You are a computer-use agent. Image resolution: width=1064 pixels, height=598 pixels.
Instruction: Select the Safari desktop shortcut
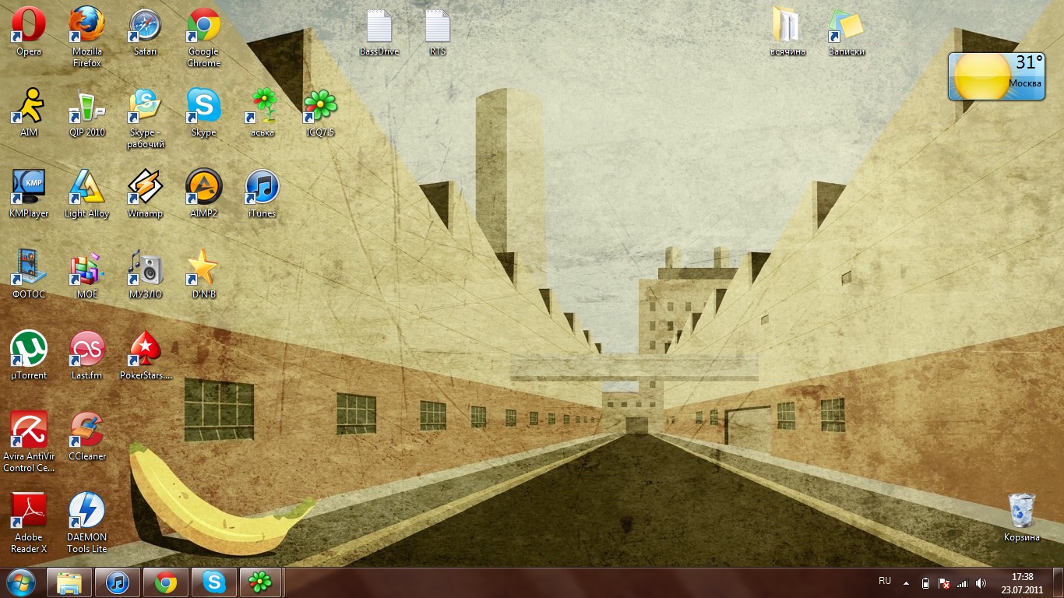click(145, 31)
